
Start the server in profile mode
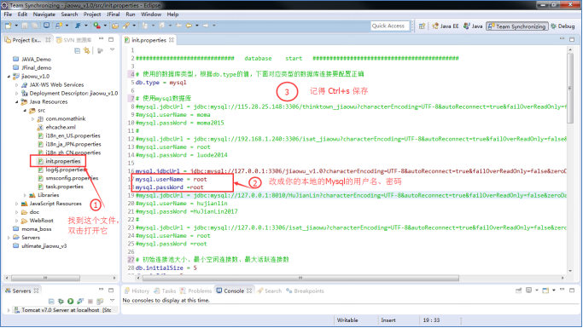click(x=80, y=301)
